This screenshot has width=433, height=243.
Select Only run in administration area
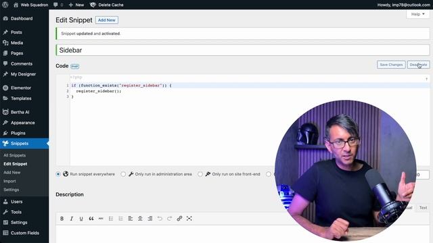[x=123, y=174]
